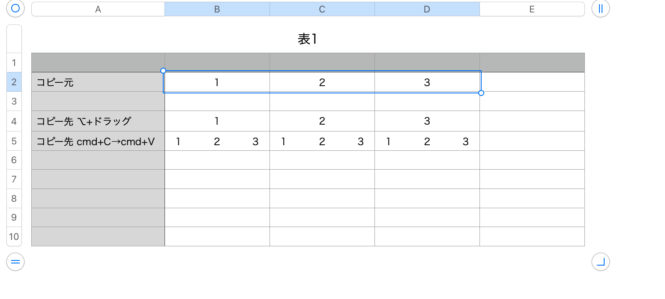Click the add rows handle icon
This screenshot has height=299, width=665.
pyautogui.click(x=15, y=262)
